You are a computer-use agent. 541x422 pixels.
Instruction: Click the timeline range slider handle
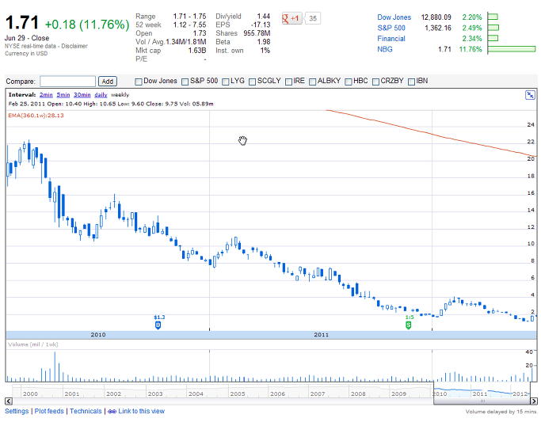click(483, 401)
